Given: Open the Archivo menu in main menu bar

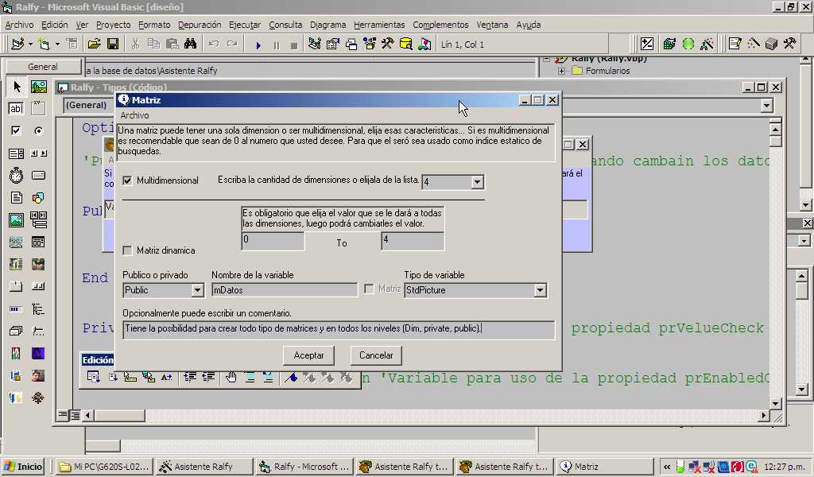Looking at the screenshot, I should (19, 25).
